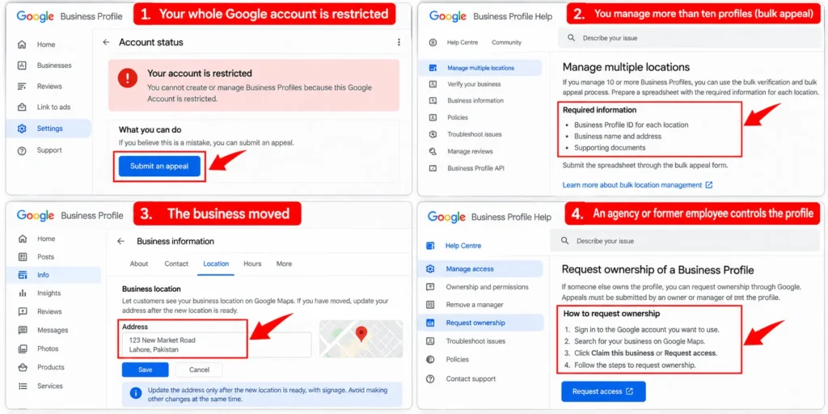
Task: Click the map thumbnail with red pin
Action: click(361, 339)
